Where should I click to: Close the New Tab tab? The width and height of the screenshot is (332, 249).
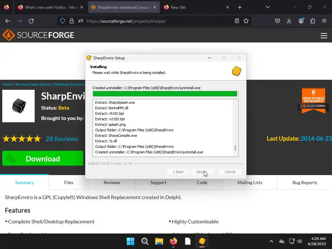click(x=228, y=7)
